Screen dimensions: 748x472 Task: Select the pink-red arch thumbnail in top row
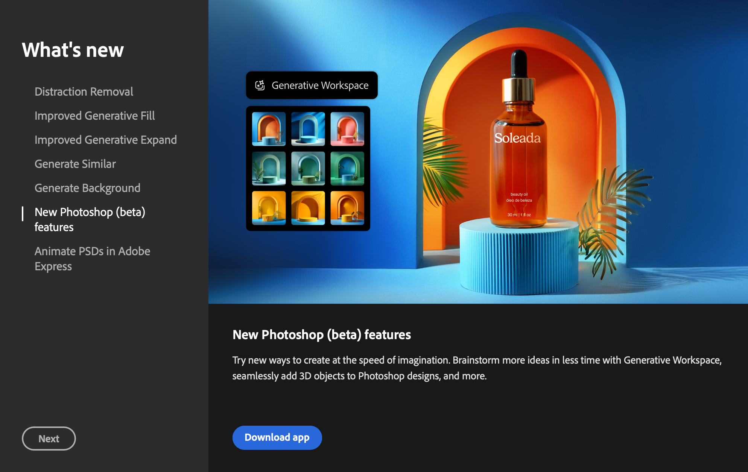(347, 129)
